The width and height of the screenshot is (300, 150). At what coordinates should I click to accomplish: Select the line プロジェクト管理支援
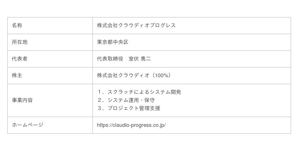point(134,108)
